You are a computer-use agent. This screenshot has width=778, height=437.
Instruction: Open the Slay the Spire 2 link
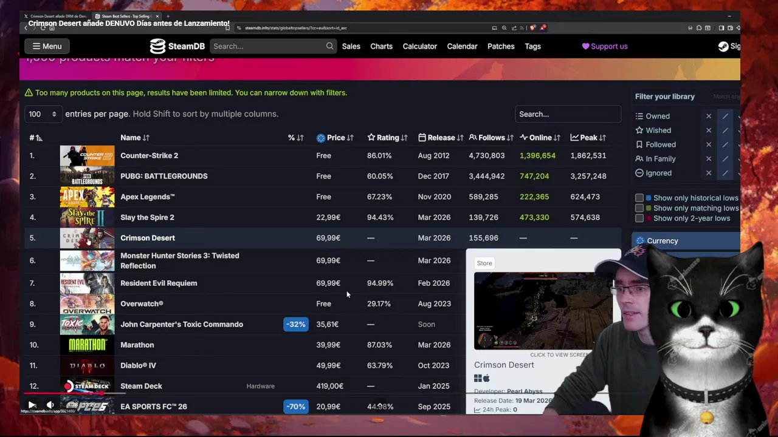coord(147,217)
